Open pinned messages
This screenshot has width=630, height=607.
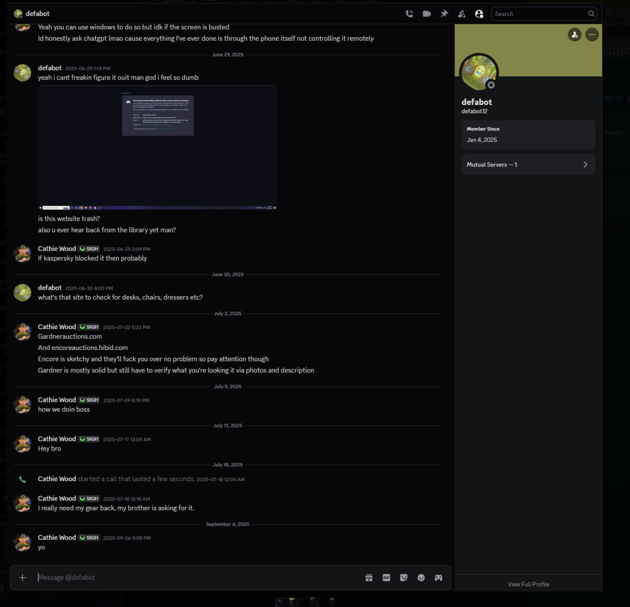[x=444, y=14]
